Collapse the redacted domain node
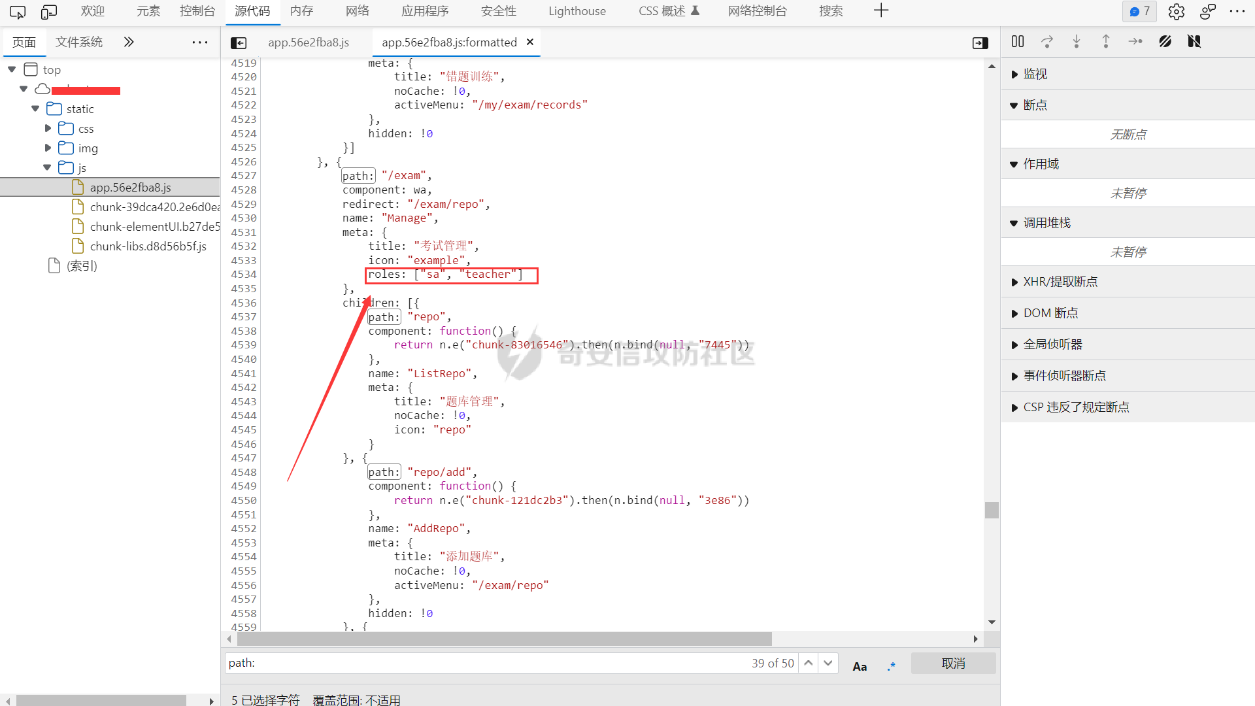1255x706 pixels. click(24, 89)
